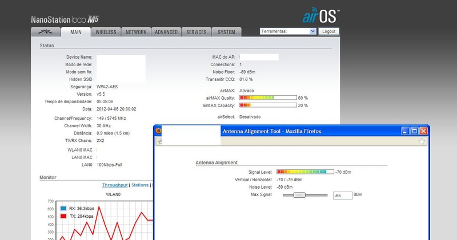The image size is (457, 240).
Task: Select the WPA2-AES security value
Action: [x=107, y=87]
